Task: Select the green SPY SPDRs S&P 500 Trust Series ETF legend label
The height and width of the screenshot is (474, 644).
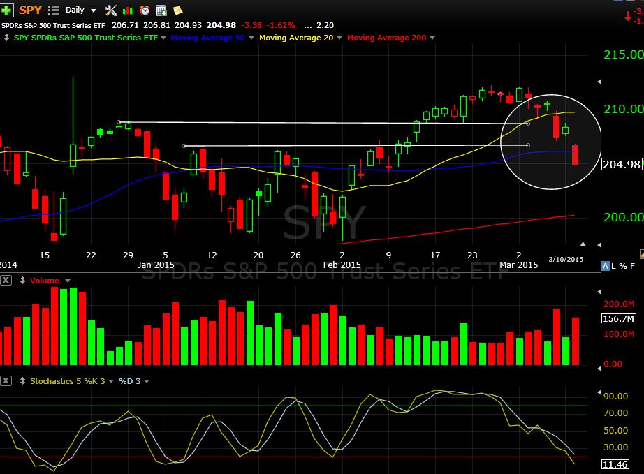Action: pyautogui.click(x=86, y=38)
